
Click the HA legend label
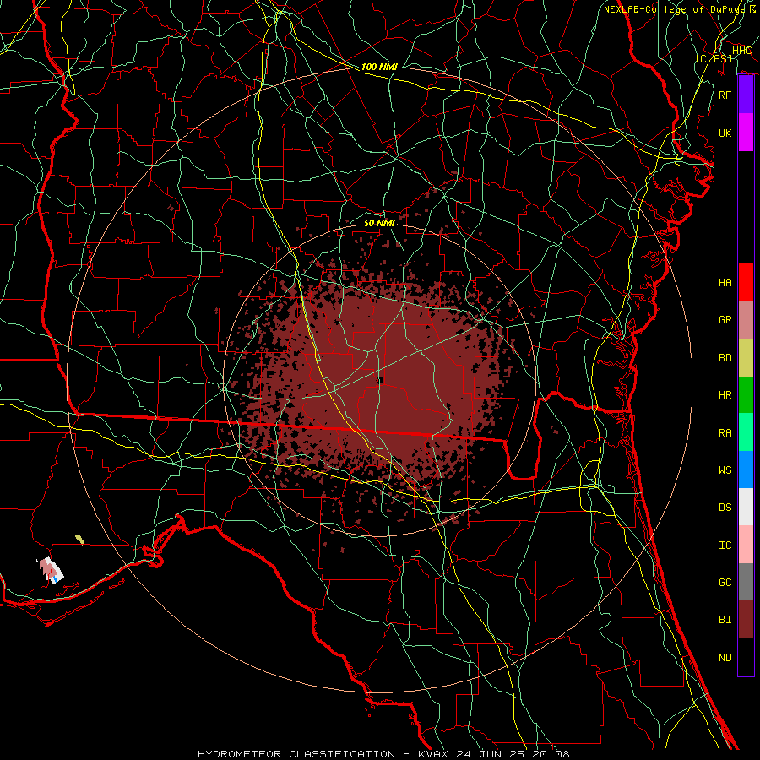[725, 283]
